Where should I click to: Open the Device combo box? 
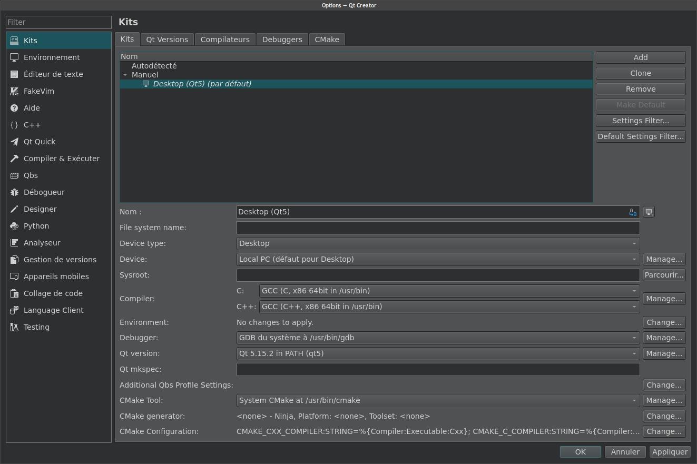(x=438, y=259)
